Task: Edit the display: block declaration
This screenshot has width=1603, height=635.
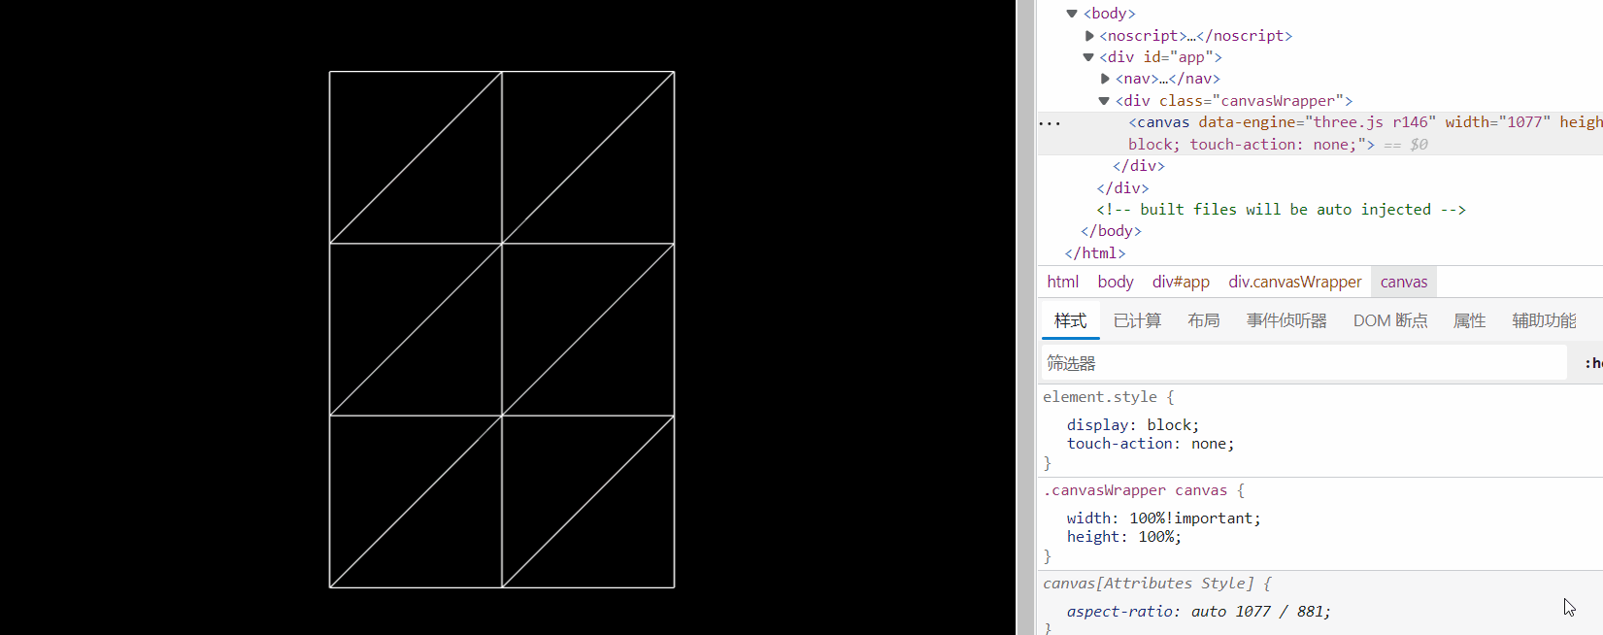Action: click(1133, 425)
